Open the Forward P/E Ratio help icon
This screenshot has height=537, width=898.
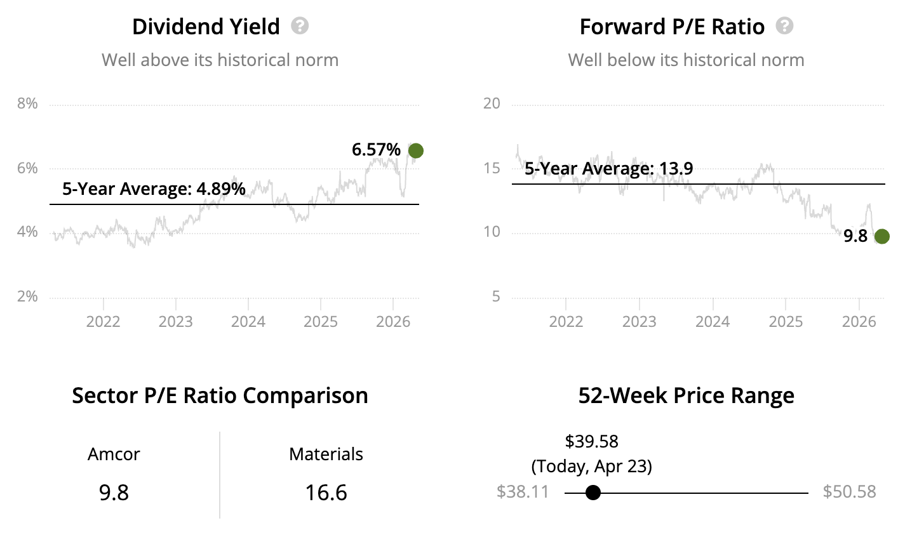tap(785, 26)
